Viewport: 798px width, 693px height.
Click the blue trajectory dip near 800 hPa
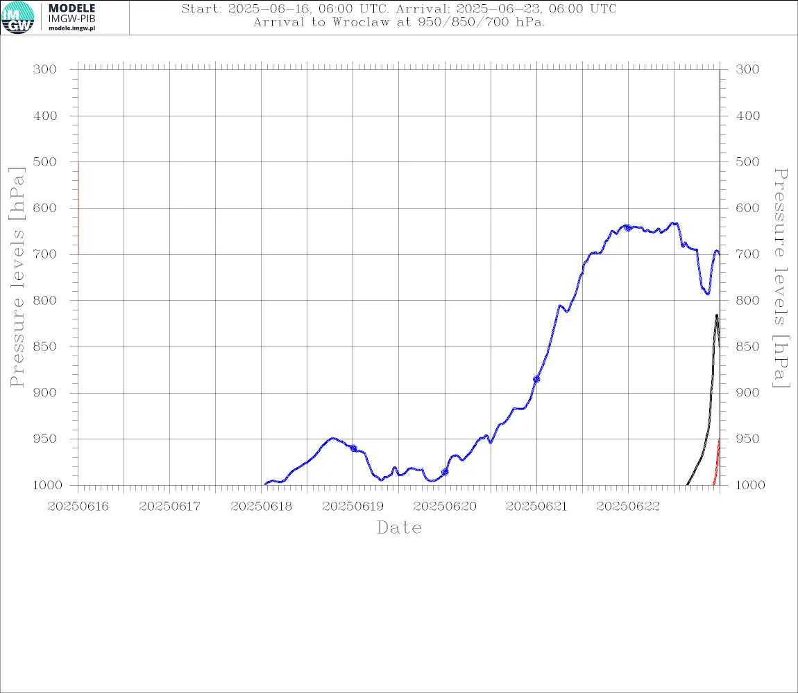(707, 293)
